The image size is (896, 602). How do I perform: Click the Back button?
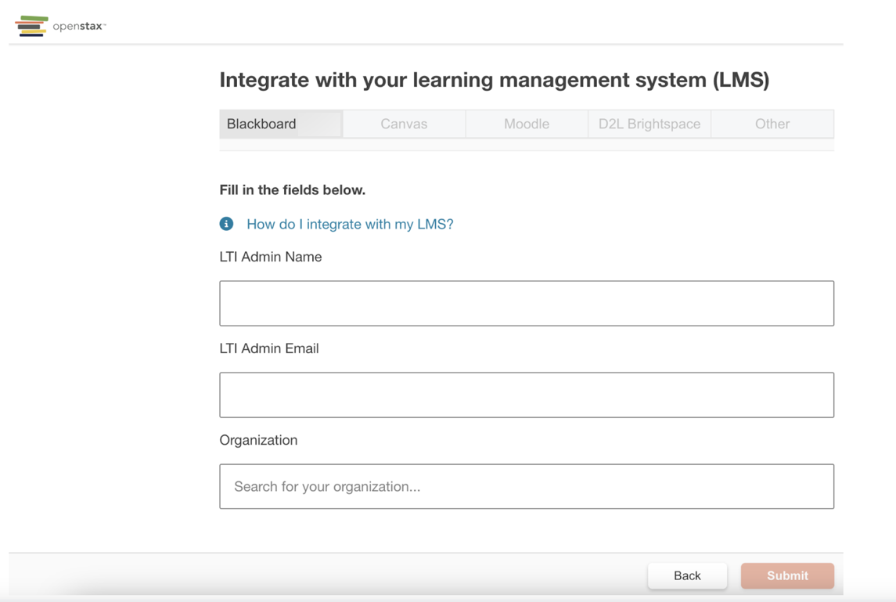(687, 575)
